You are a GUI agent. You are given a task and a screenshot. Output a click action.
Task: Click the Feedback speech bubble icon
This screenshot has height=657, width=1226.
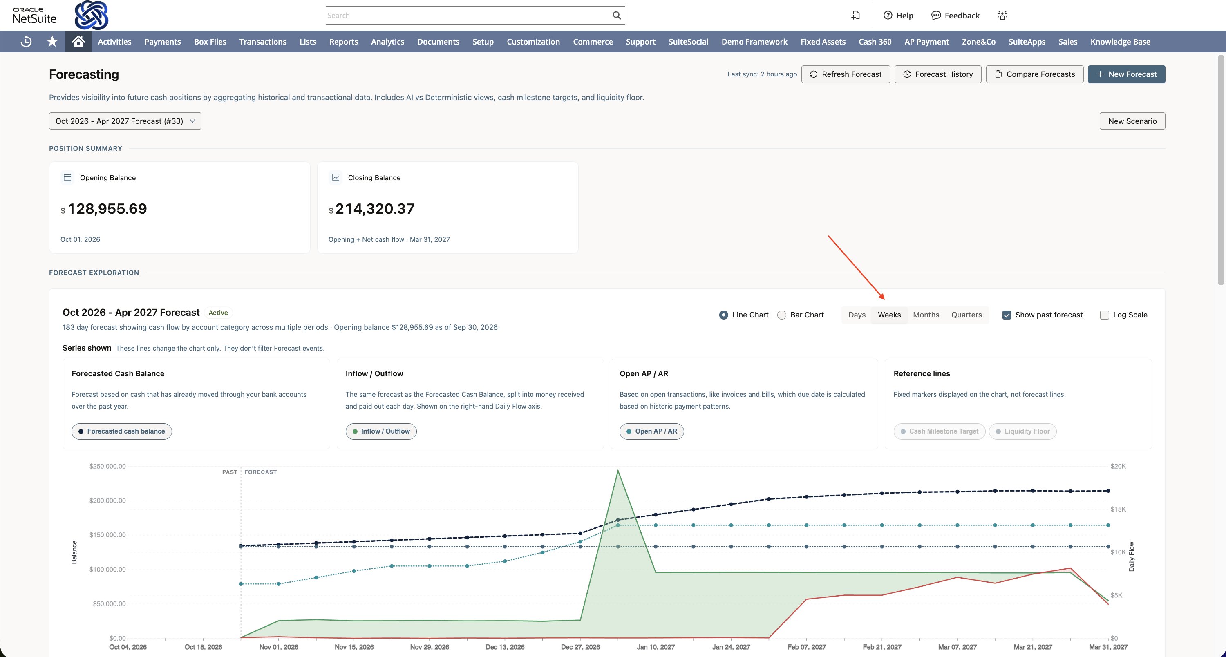tap(936, 15)
